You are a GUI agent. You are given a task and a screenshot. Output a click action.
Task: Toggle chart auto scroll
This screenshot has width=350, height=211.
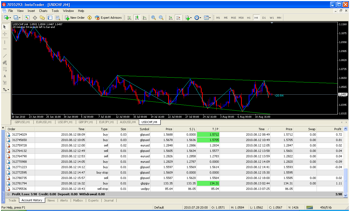[x=171, y=18]
